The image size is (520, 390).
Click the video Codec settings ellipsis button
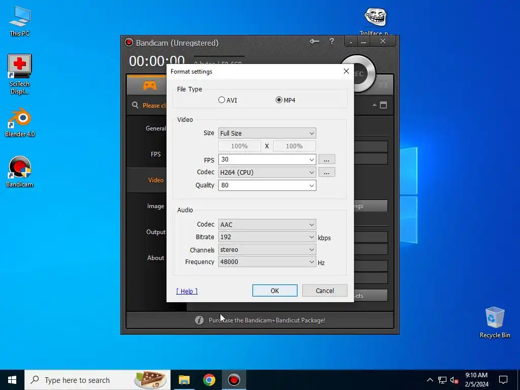click(327, 172)
